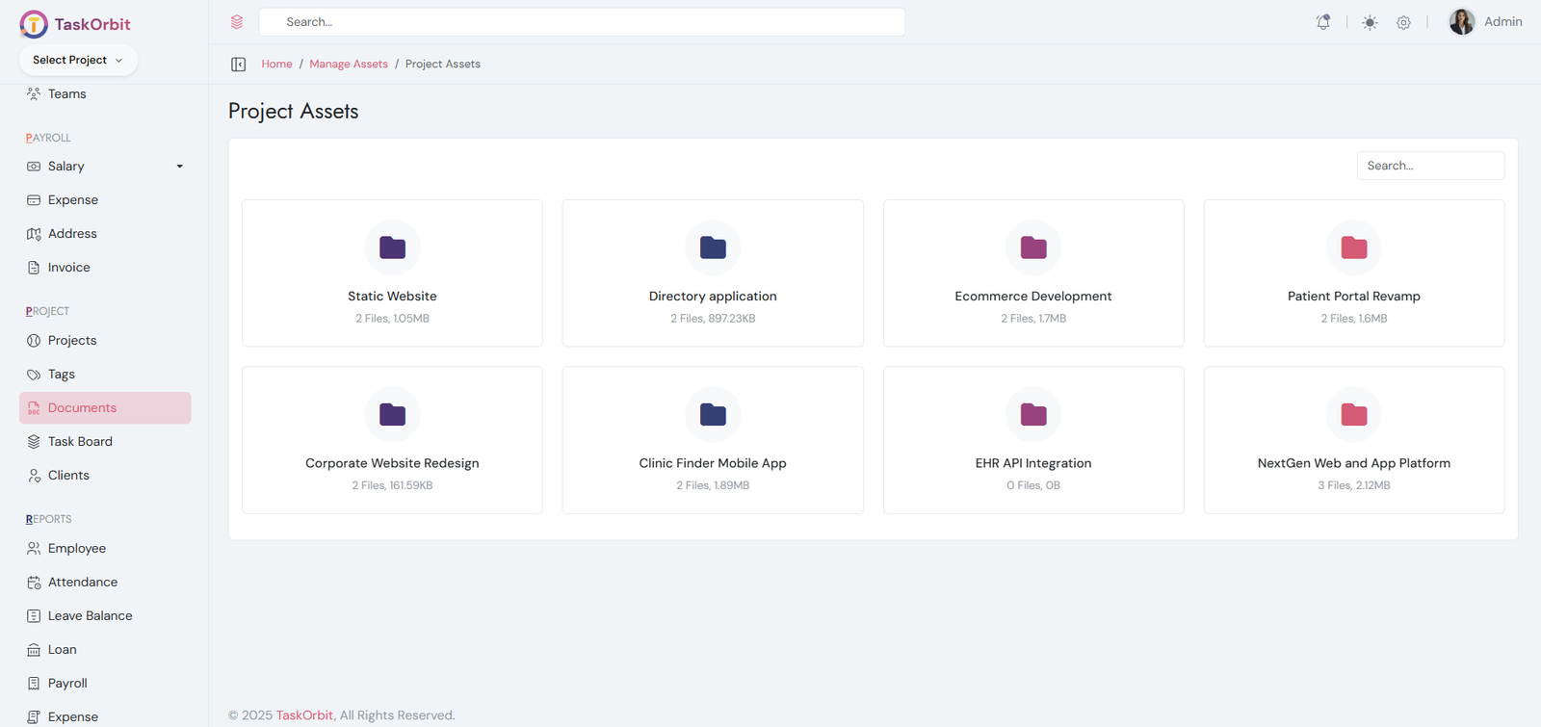Collapse sidebar using panel toggle icon

(x=239, y=65)
